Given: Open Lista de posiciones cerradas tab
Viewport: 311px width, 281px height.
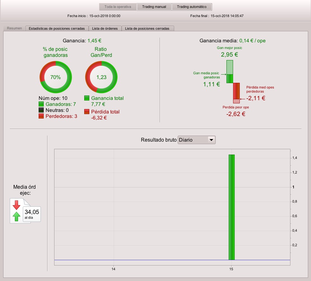Looking at the screenshot, I should (147, 28).
